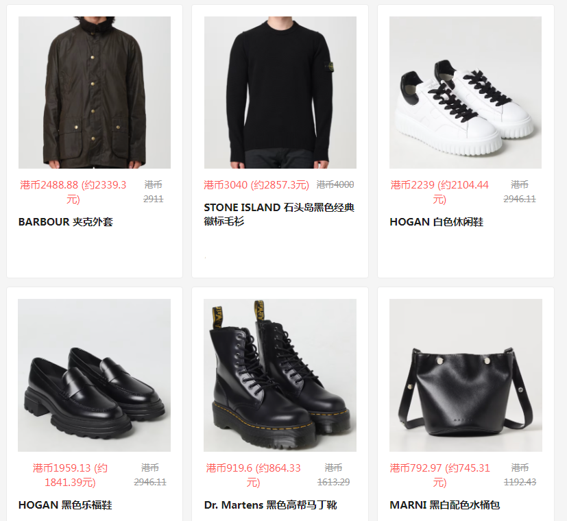Click the Dr. Martens 黑色高帮马丁靴 title
The image size is (567, 521).
[x=271, y=505]
